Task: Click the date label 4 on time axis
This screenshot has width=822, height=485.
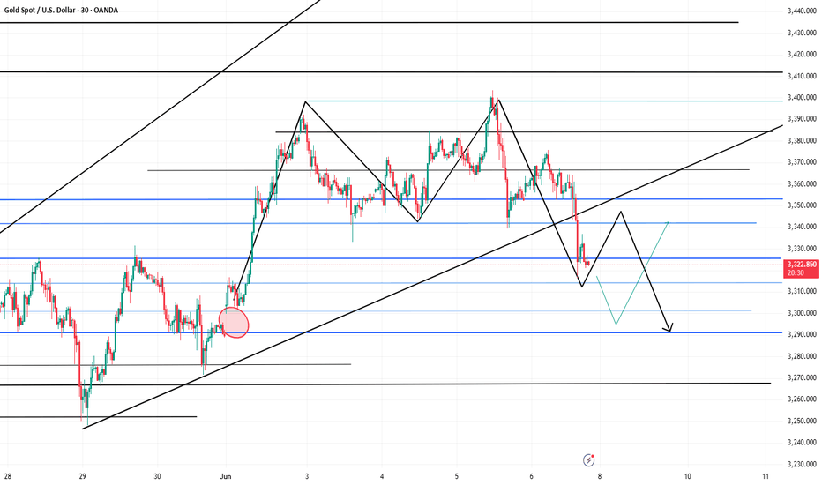Action: (382, 476)
